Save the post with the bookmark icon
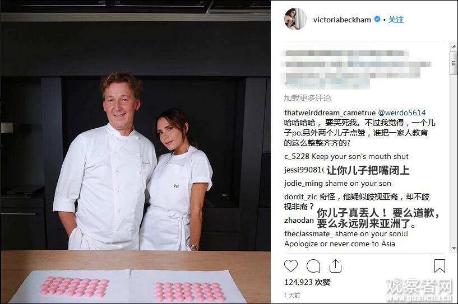Viewport: 458px width, 304px height. tap(440, 266)
